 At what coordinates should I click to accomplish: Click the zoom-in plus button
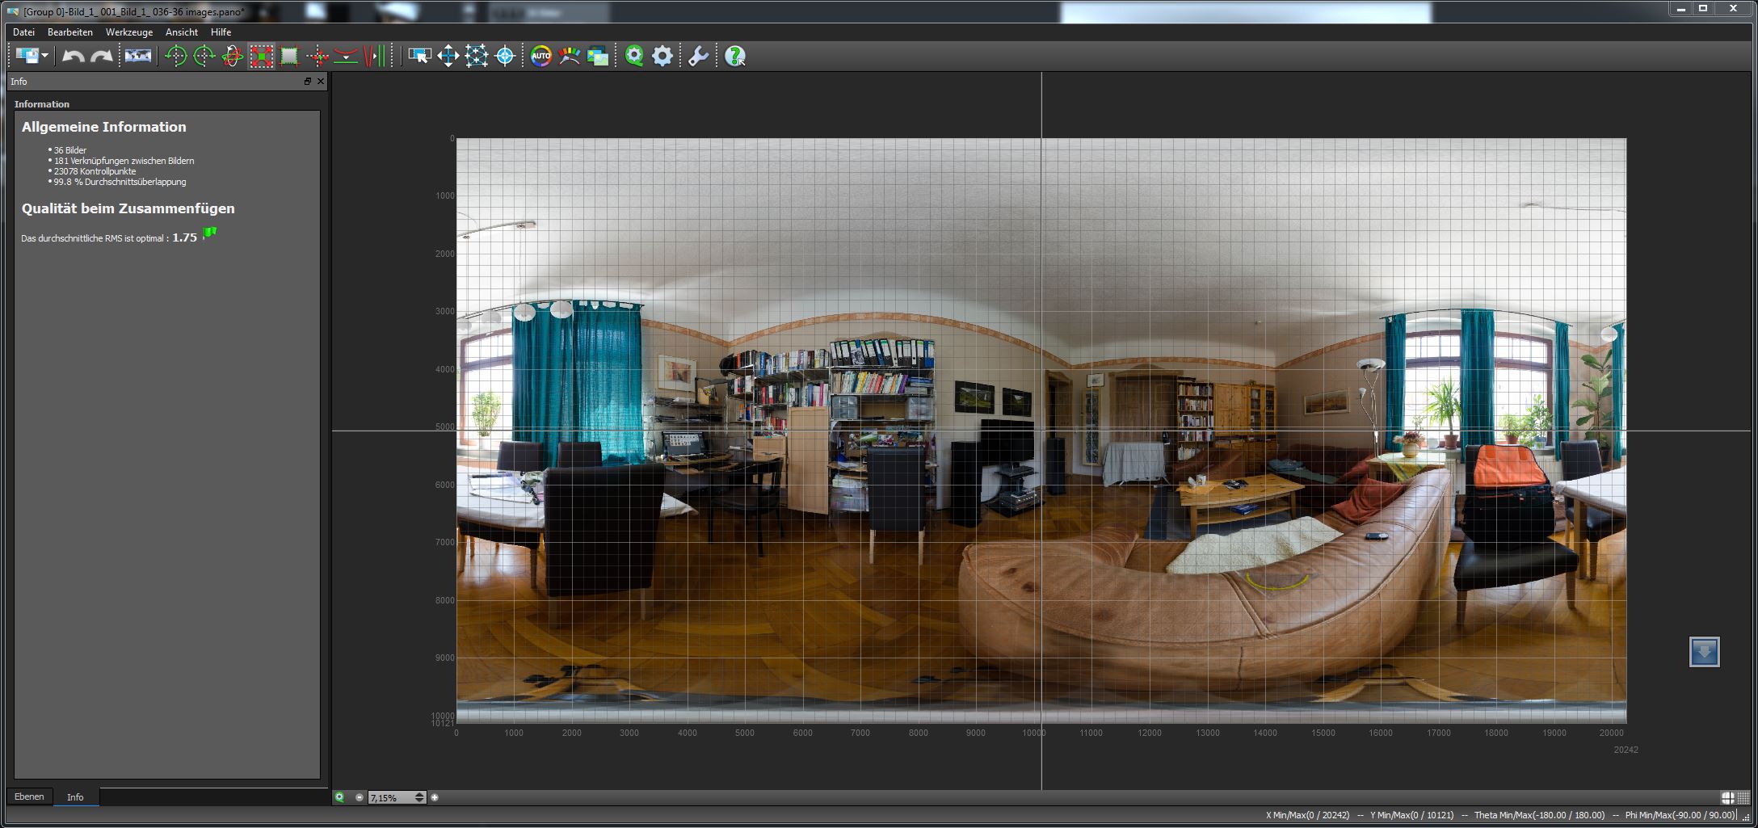click(435, 797)
